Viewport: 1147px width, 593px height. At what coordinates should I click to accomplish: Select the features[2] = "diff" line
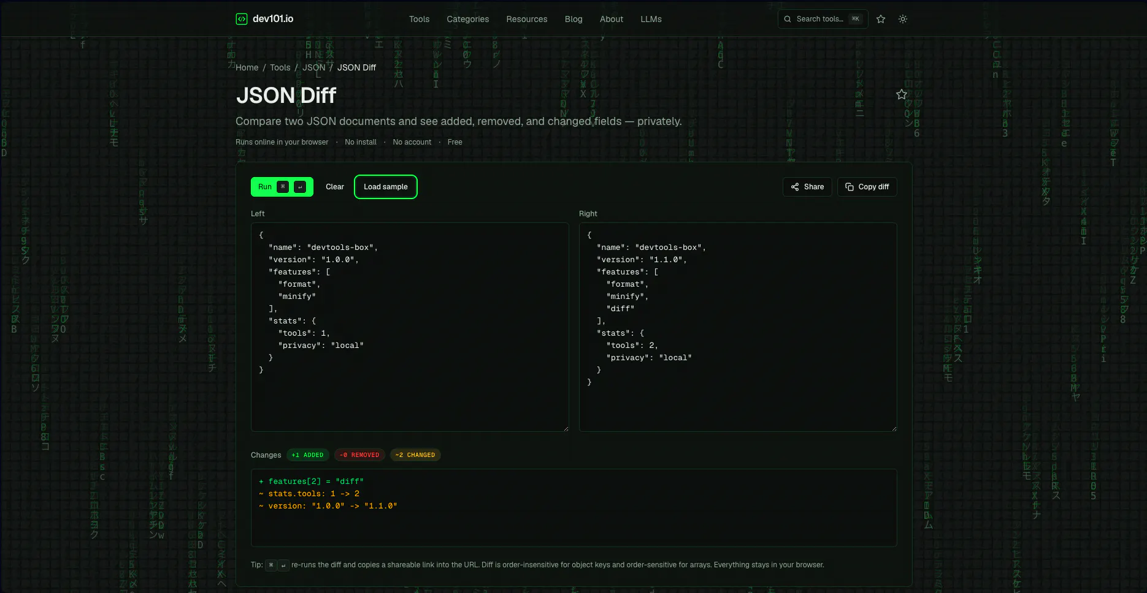tap(312, 482)
